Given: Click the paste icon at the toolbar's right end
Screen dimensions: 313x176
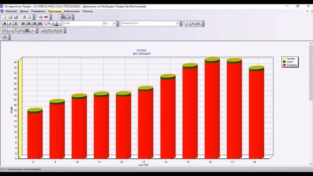Looking at the screenshot, I should coord(199,24).
